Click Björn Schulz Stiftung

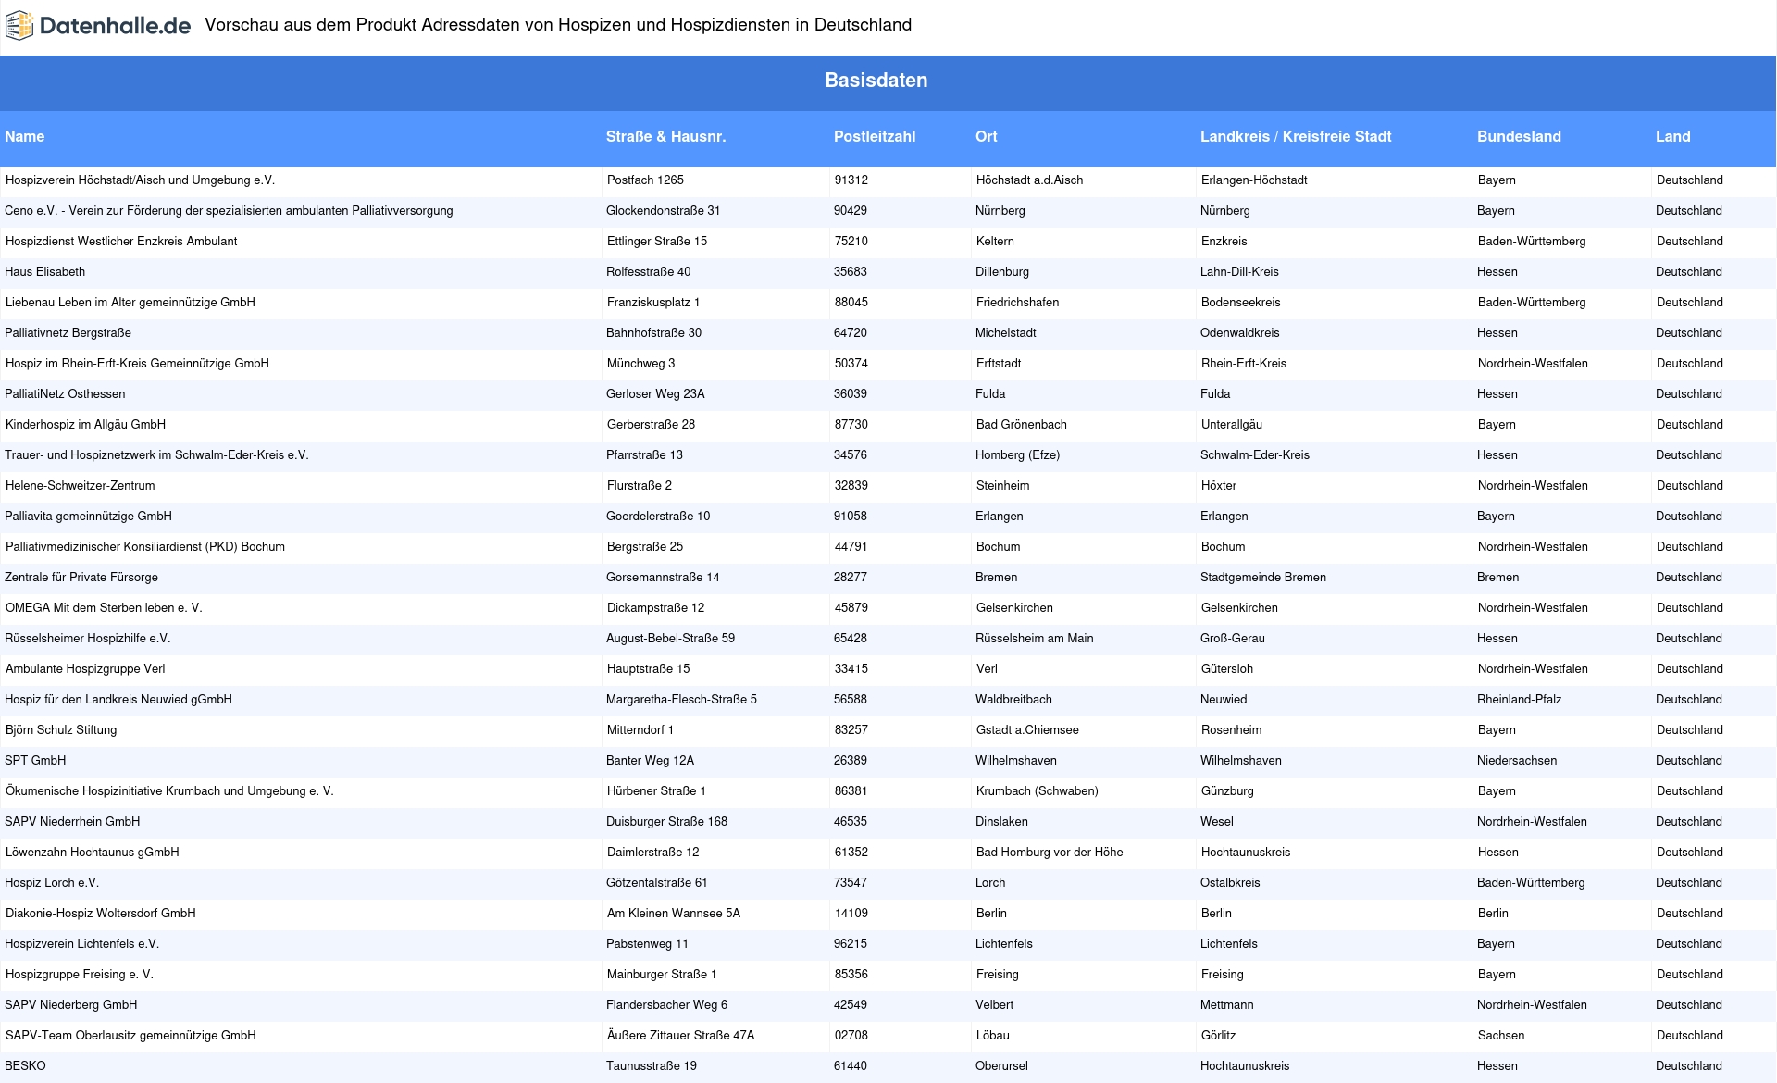61,730
